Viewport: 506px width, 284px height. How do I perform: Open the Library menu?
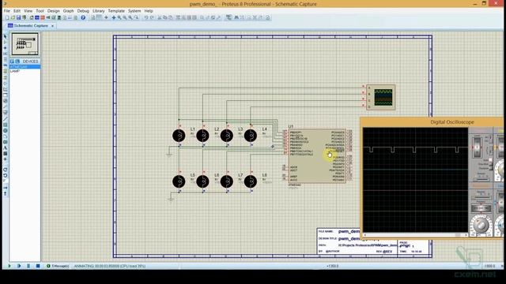click(x=98, y=10)
